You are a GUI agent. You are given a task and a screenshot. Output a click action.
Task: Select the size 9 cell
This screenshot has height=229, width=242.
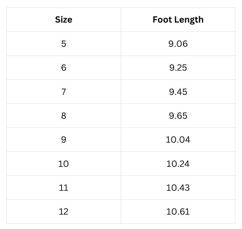pos(63,140)
